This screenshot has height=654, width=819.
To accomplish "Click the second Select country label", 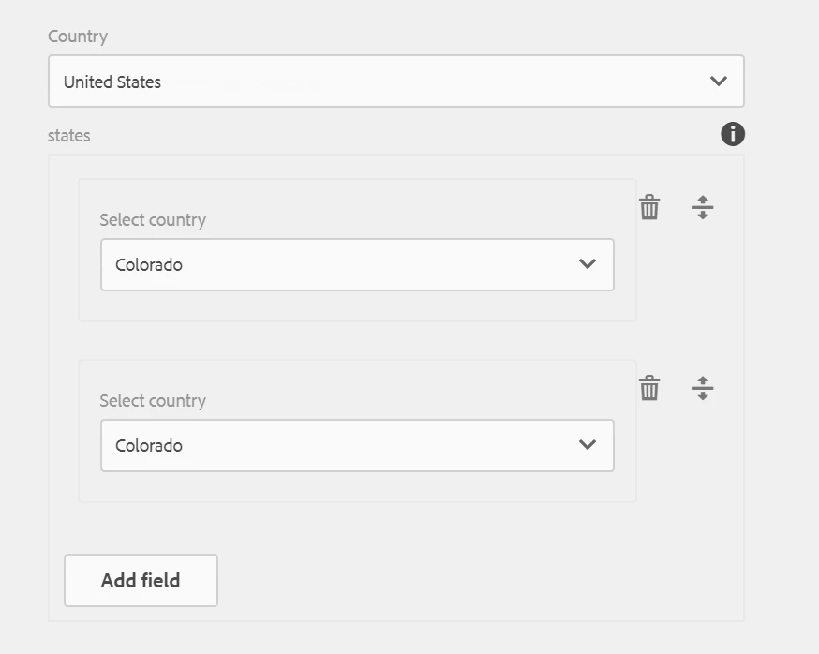I will click(153, 401).
